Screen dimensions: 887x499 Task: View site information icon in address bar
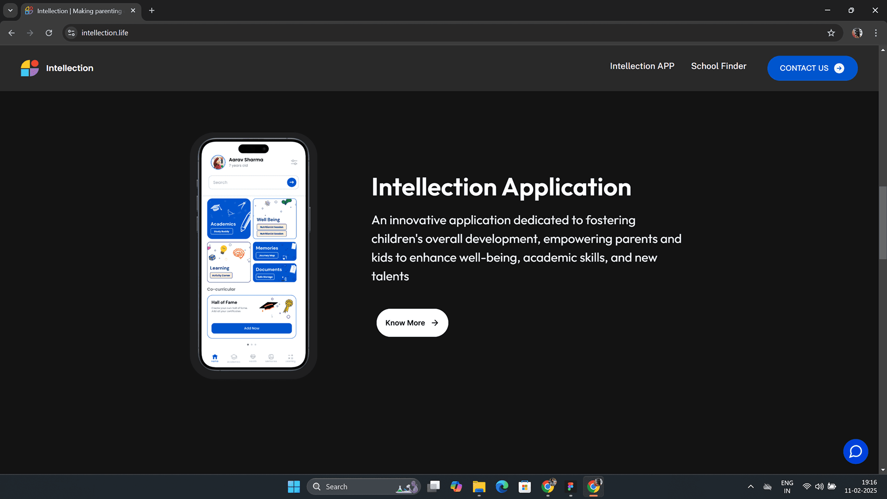click(71, 33)
